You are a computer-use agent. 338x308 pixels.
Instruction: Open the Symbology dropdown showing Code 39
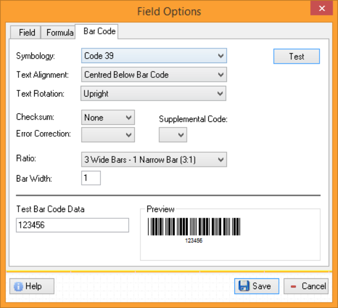(x=154, y=56)
